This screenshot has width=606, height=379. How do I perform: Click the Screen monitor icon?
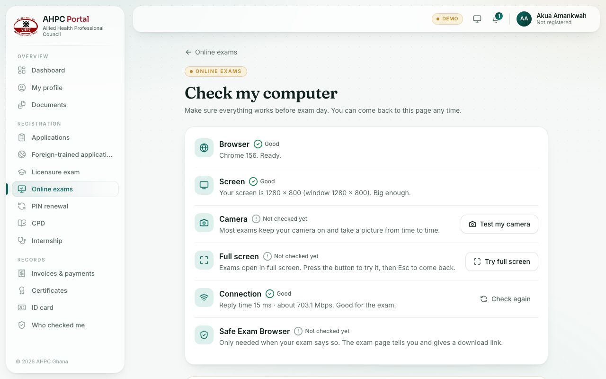pyautogui.click(x=204, y=185)
